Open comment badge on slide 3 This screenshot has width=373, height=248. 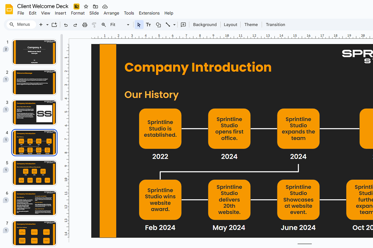pyautogui.click(x=6, y=110)
